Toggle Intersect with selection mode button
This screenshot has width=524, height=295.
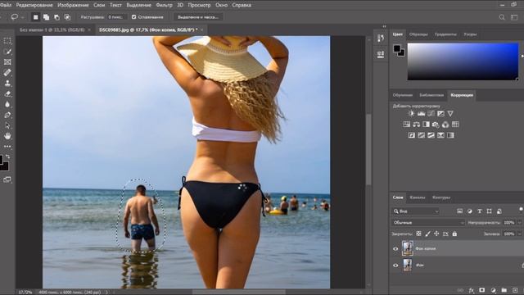coord(67,17)
